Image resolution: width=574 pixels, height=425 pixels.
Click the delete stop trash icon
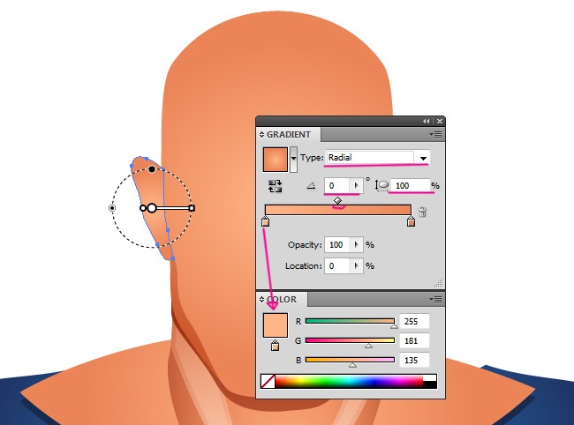[422, 212]
